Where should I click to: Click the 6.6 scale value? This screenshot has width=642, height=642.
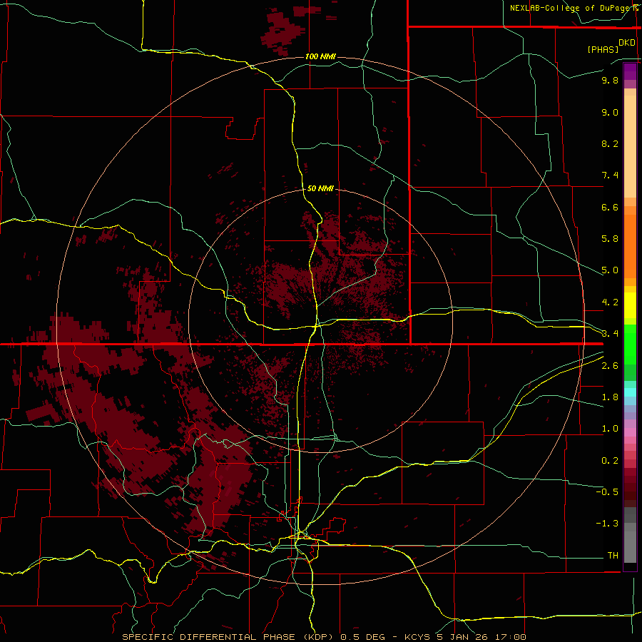click(610, 207)
